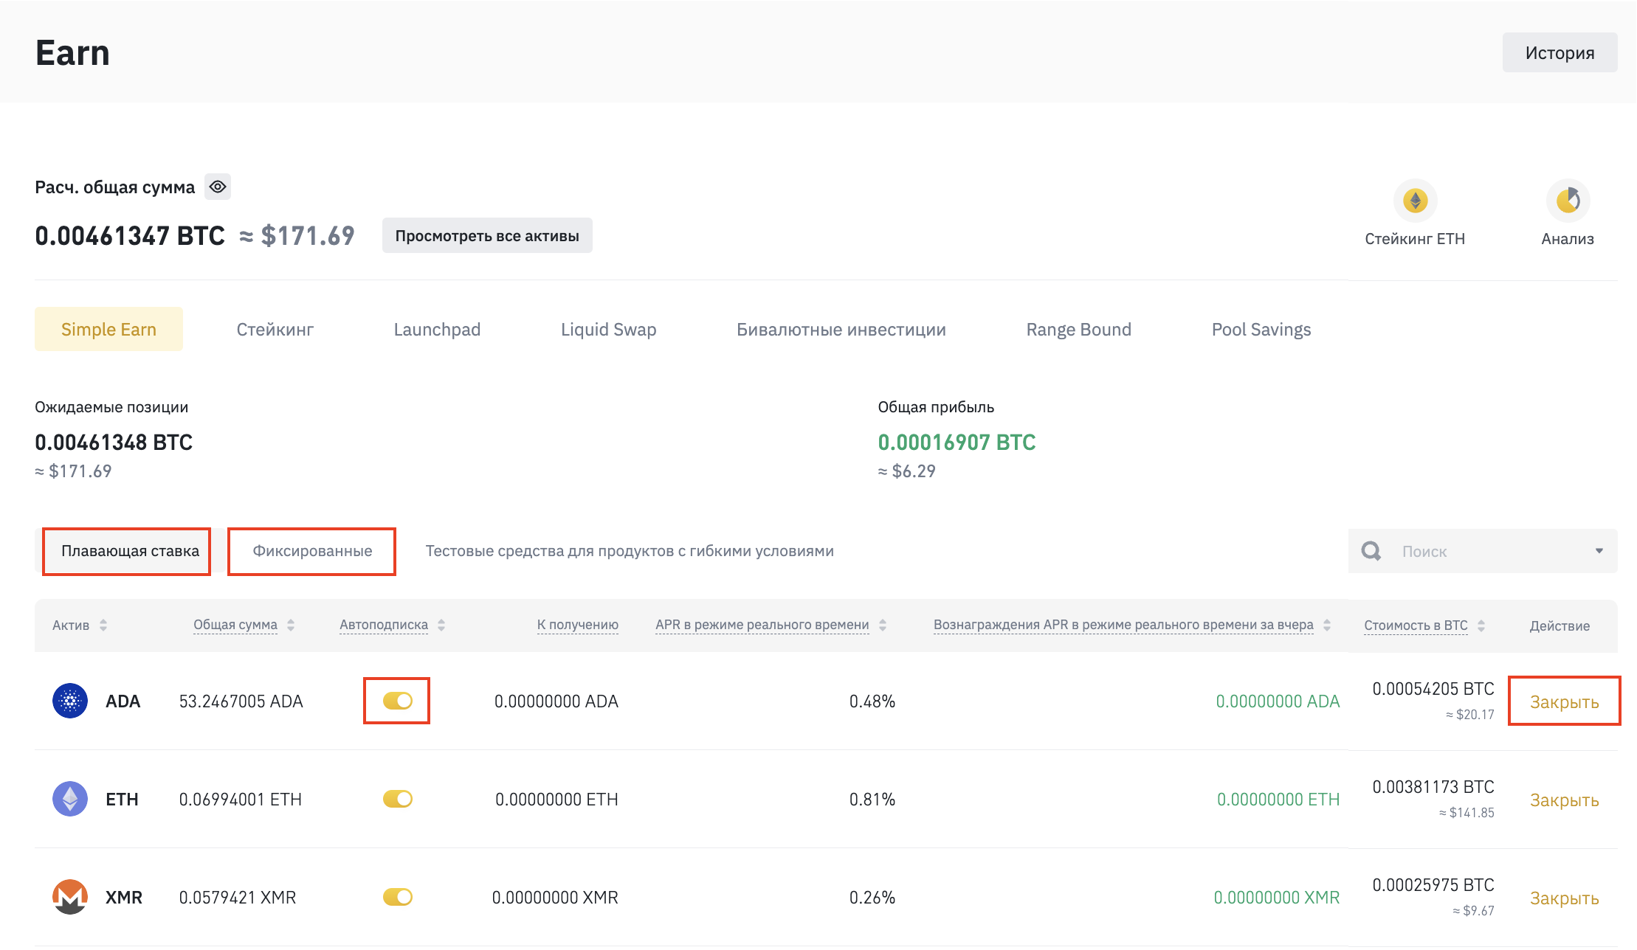
Task: Switch to Бивалютные инвестиции tab
Action: 841,329
